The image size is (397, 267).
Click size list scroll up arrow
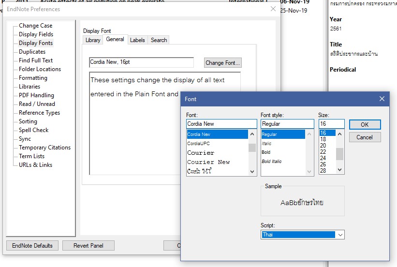[340, 134]
